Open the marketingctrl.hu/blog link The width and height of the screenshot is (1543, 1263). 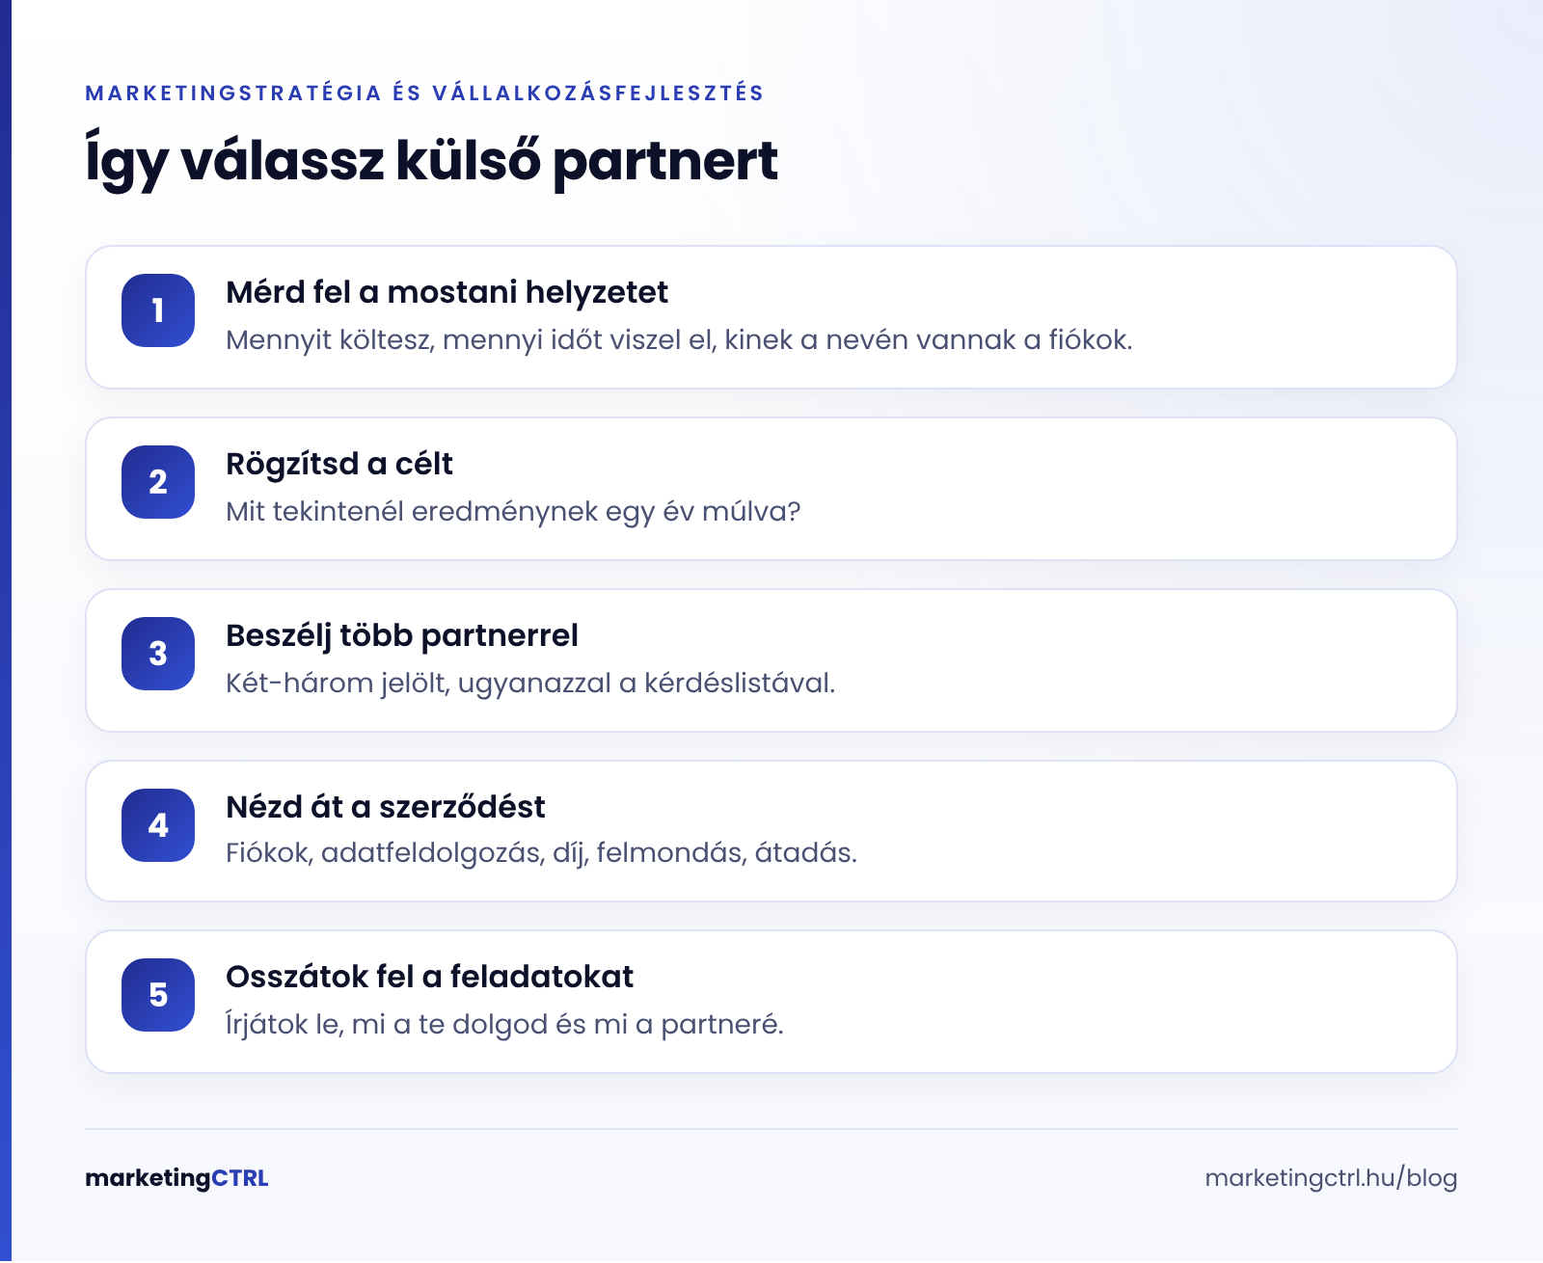pos(1331,1178)
